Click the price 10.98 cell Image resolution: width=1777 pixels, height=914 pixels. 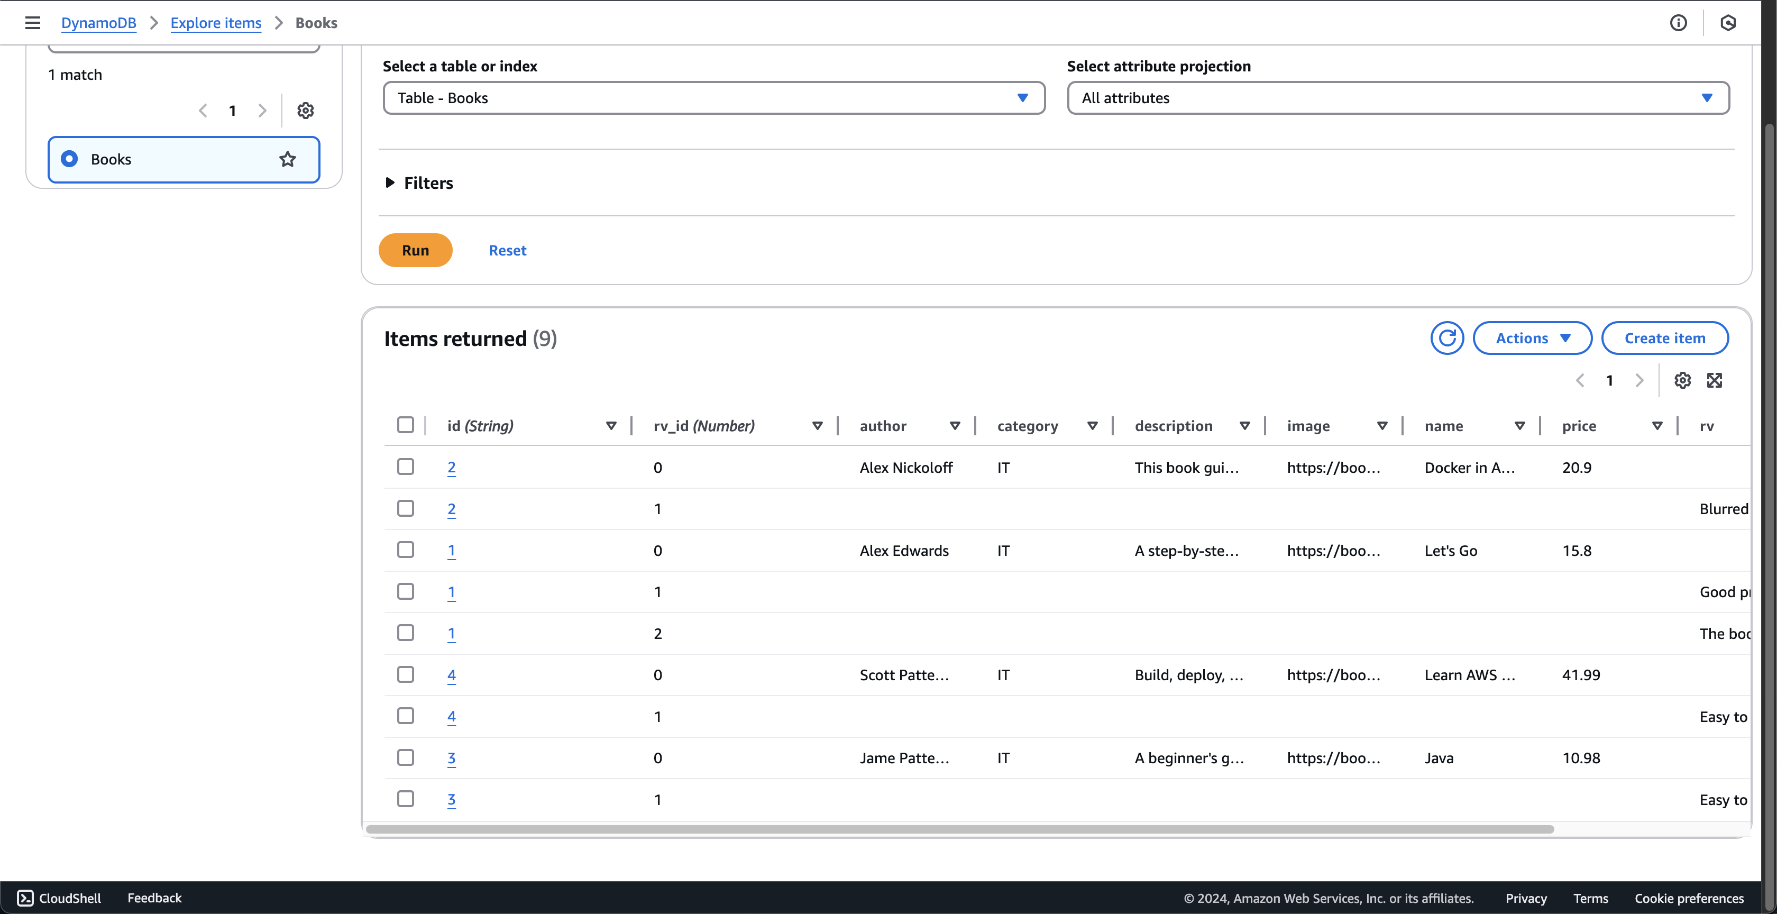[x=1581, y=758]
